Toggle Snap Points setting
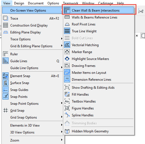 [33, 97]
